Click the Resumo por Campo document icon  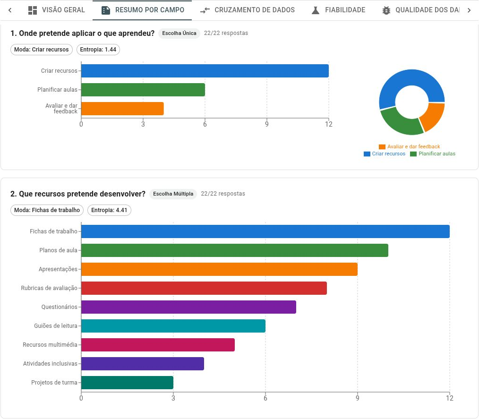[106, 10]
